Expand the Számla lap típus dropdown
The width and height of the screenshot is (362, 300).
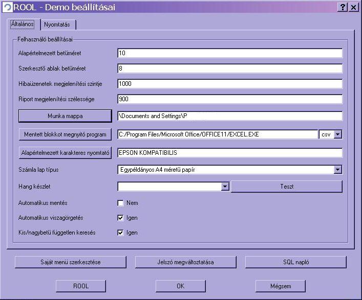(337, 169)
